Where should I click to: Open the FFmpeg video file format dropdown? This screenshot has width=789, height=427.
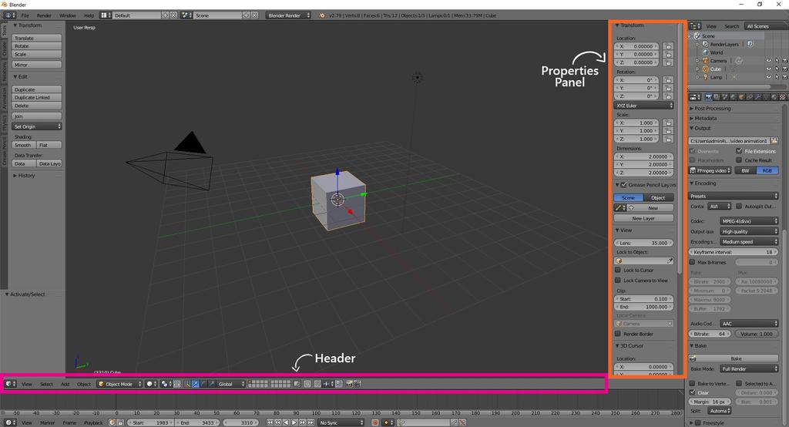(710, 170)
